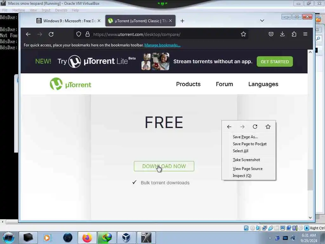Show site security info via padlock icon
Viewport: 325px width, 244px height.
point(88,34)
